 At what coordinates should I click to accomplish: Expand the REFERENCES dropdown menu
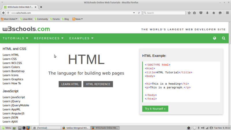pos(49,38)
